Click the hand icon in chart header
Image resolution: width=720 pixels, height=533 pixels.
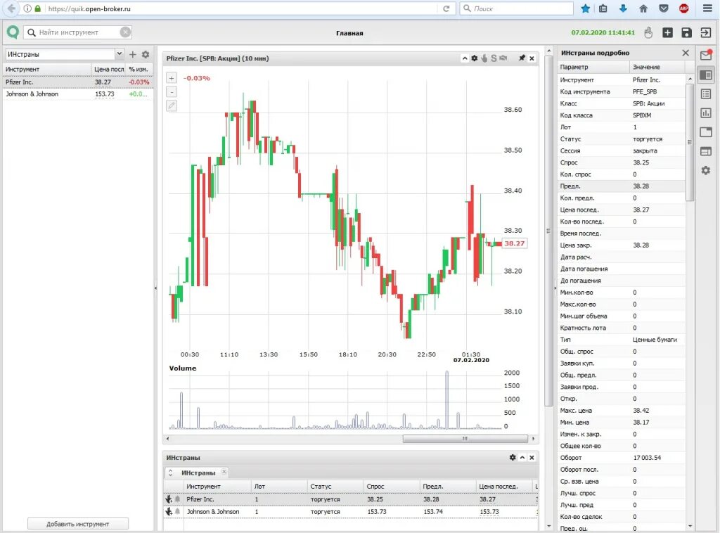point(484,58)
